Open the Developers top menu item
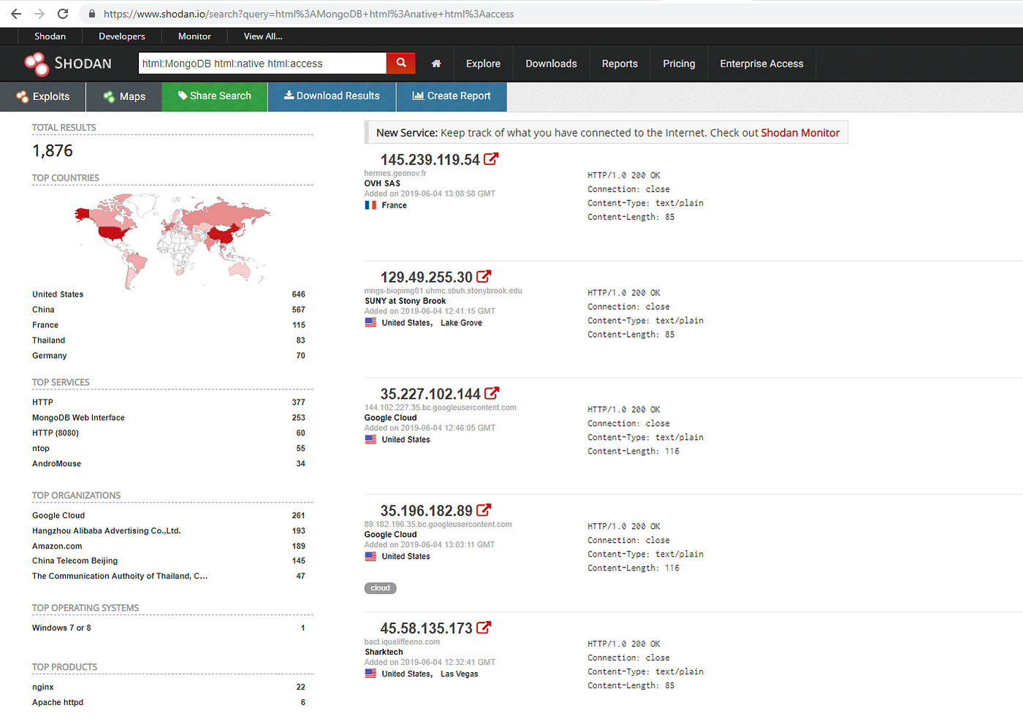Screen dimensions: 1023x724 [x=122, y=36]
